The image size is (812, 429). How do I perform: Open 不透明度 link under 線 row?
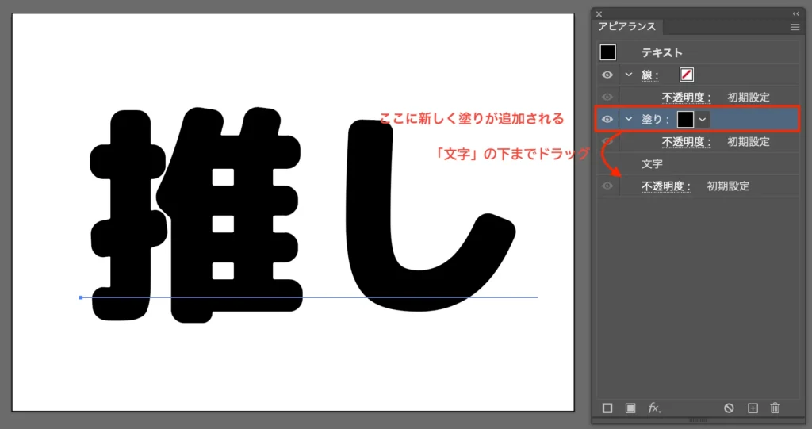pos(686,98)
